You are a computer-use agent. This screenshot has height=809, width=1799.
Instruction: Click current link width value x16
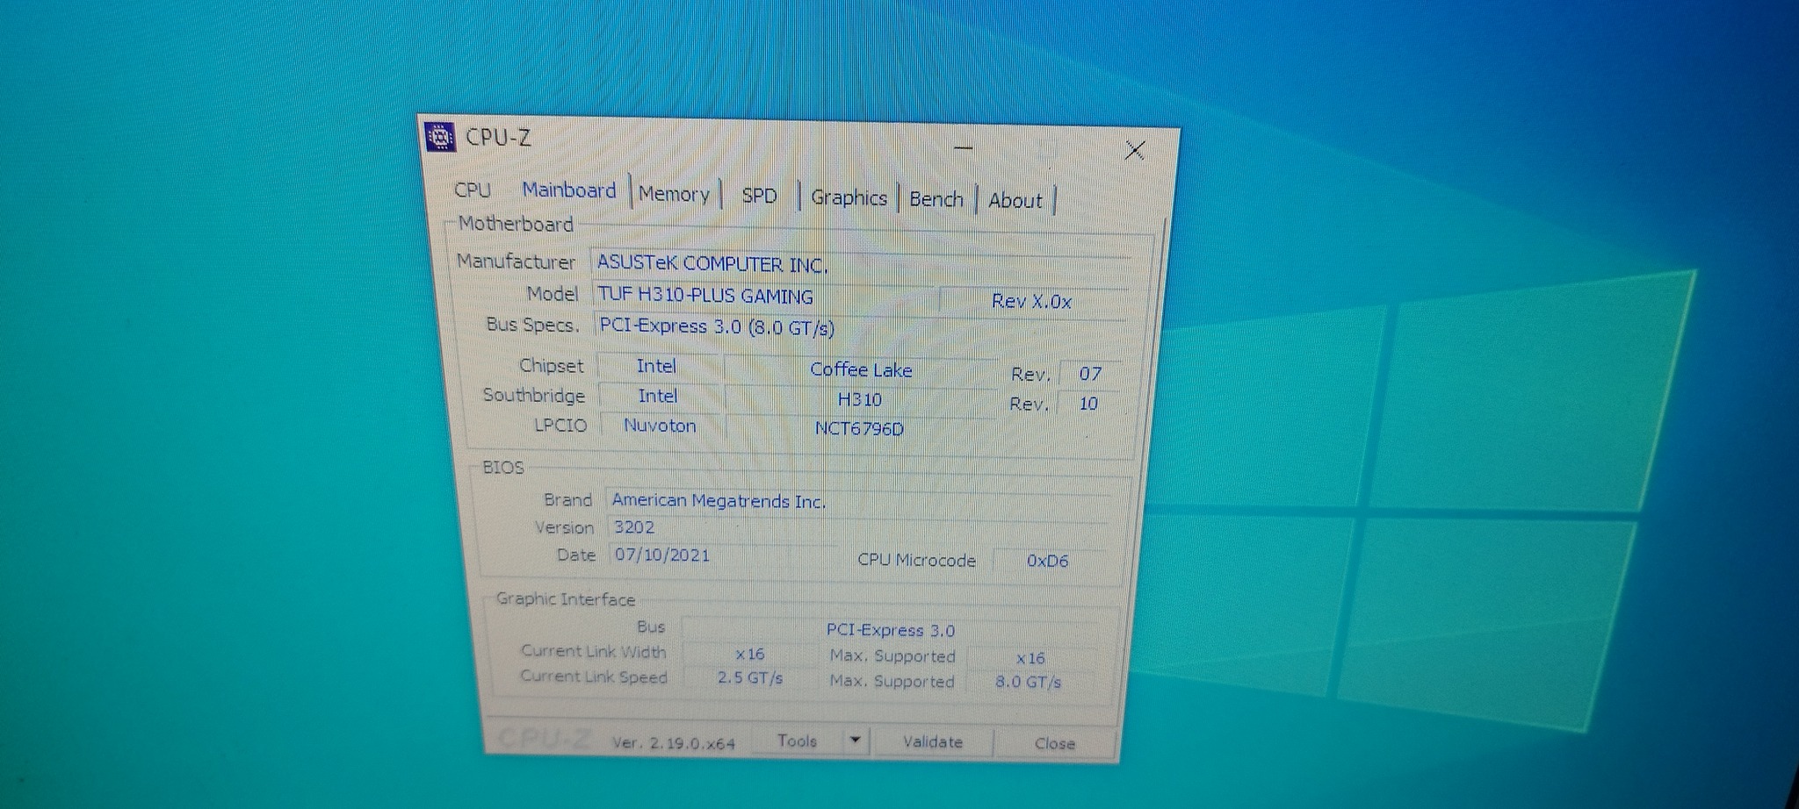[750, 655]
